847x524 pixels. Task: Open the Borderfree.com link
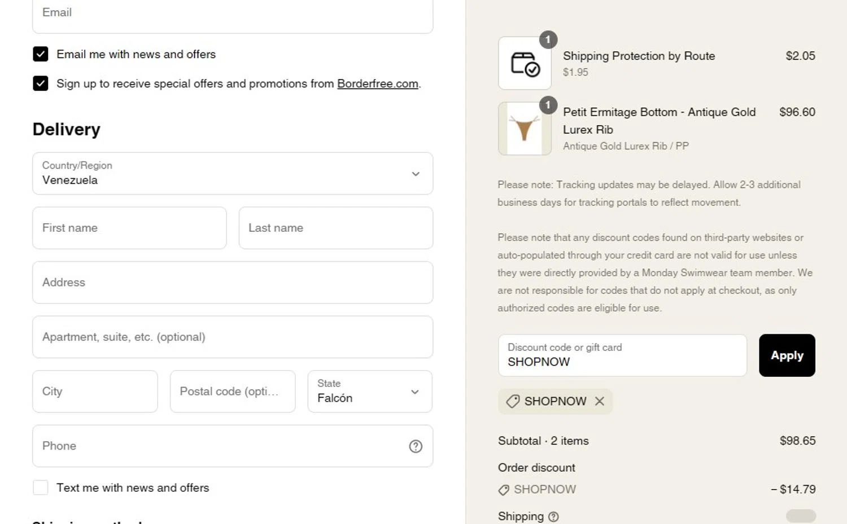[377, 83]
